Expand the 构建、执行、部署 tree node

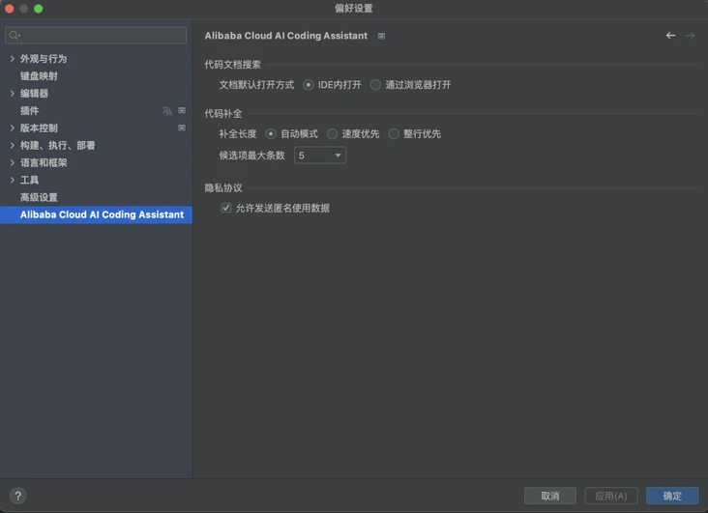[x=13, y=145]
